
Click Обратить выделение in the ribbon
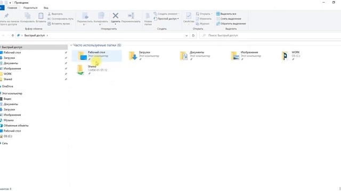coord(231,23)
